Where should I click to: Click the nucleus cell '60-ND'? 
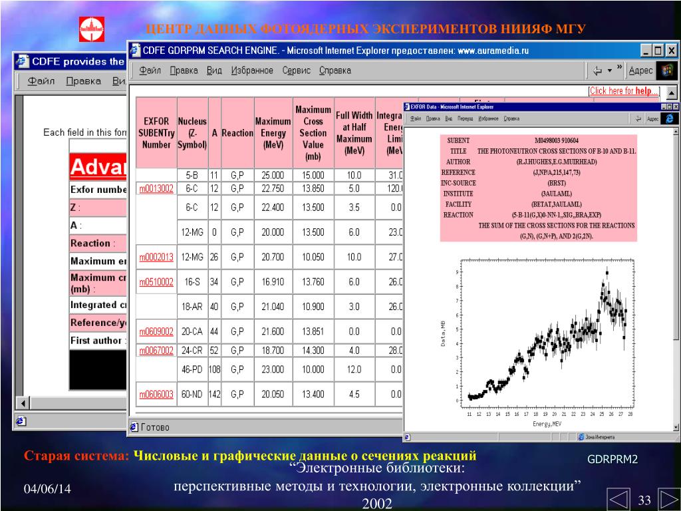click(x=192, y=395)
